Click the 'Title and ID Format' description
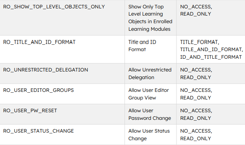This screenshot has height=145, width=245. tap(142, 46)
